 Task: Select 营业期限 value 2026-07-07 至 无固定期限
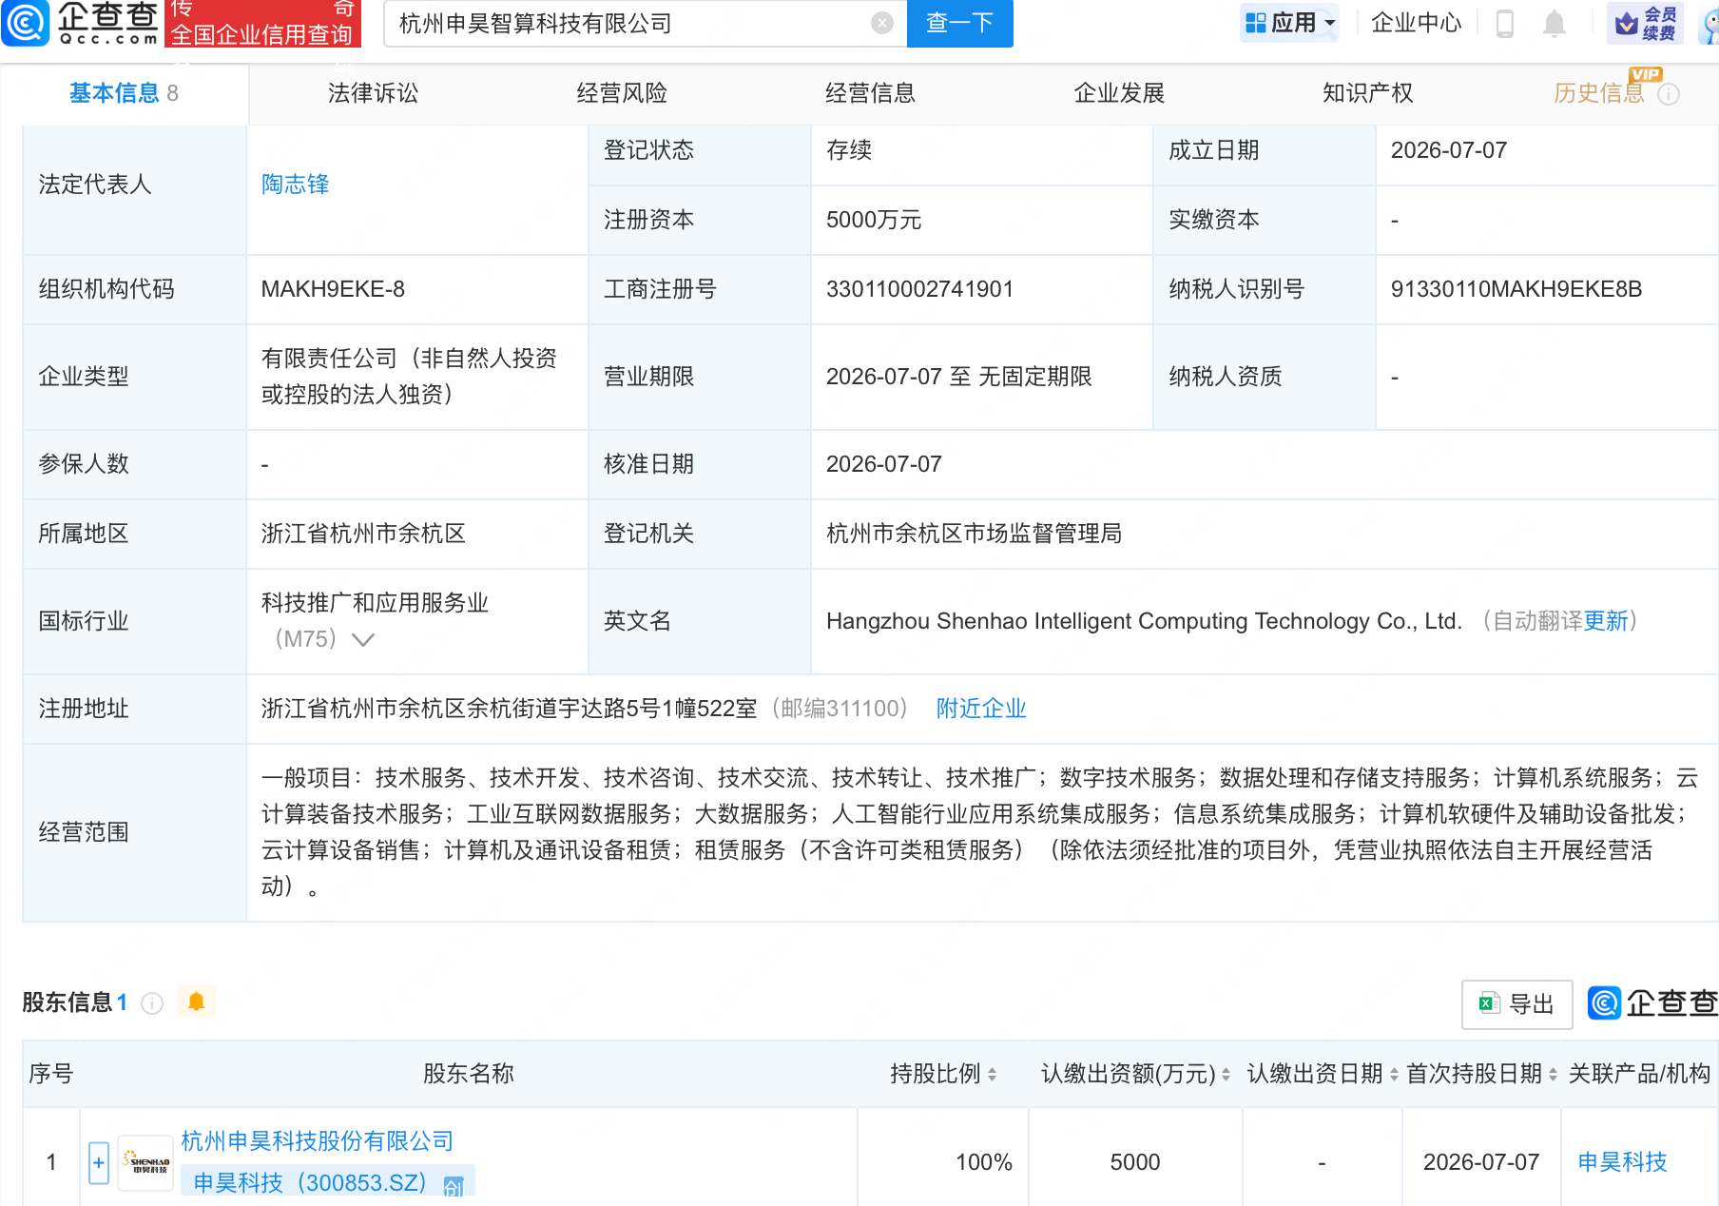point(959,377)
